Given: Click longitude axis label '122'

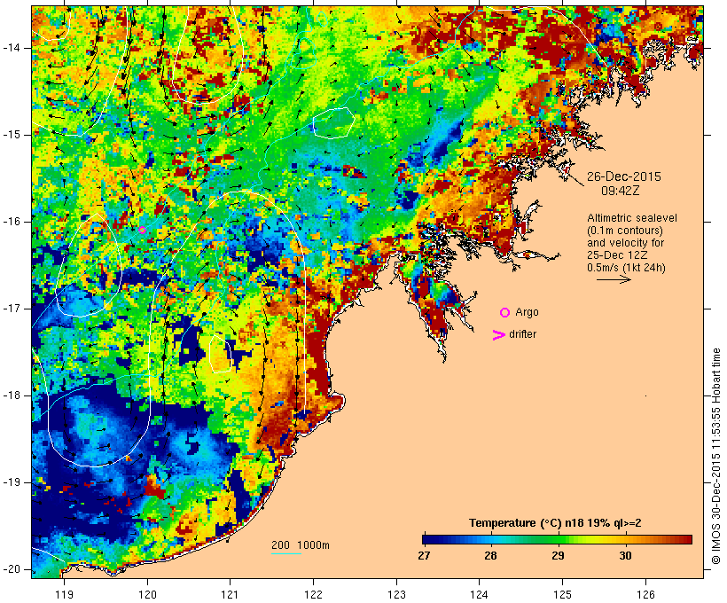Looking at the screenshot, I should (314, 594).
